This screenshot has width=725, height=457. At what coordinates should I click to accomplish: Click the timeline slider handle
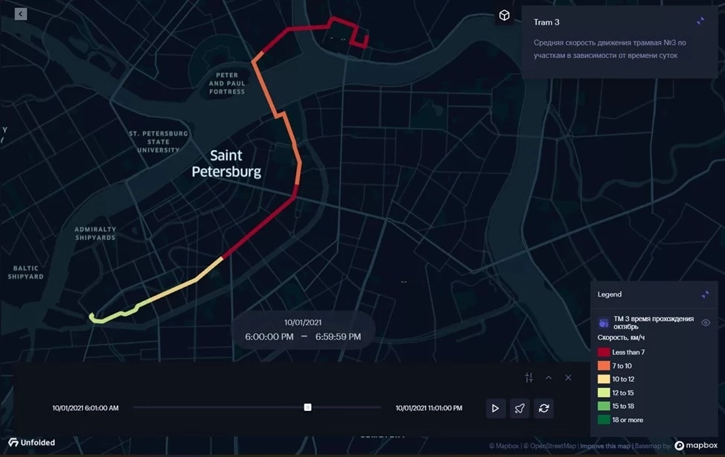pos(307,407)
